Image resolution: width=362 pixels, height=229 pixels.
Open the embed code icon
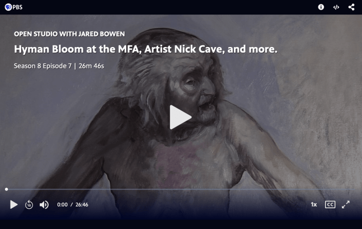pyautogui.click(x=336, y=7)
